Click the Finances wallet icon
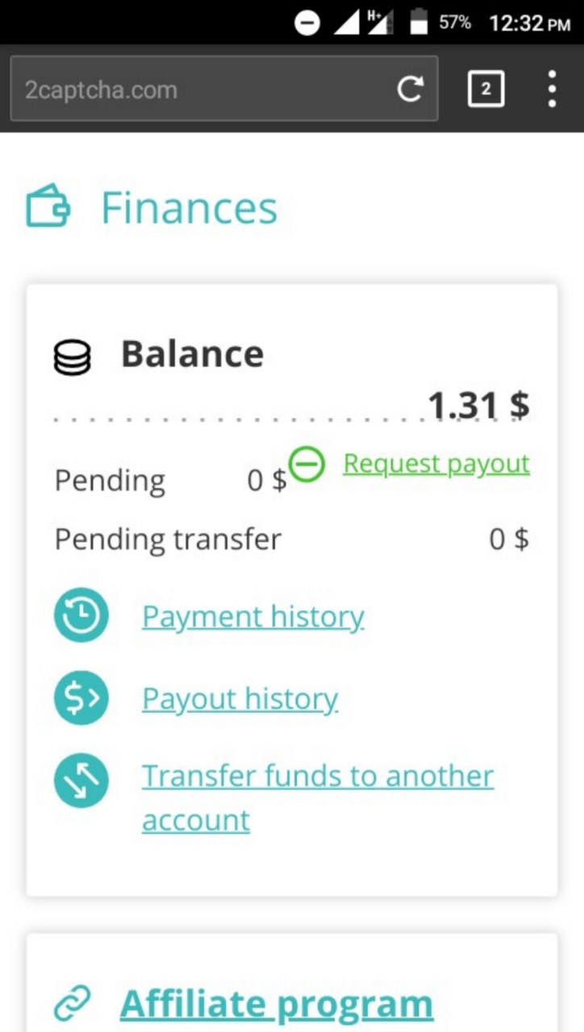This screenshot has width=584, height=1032. pos(48,207)
